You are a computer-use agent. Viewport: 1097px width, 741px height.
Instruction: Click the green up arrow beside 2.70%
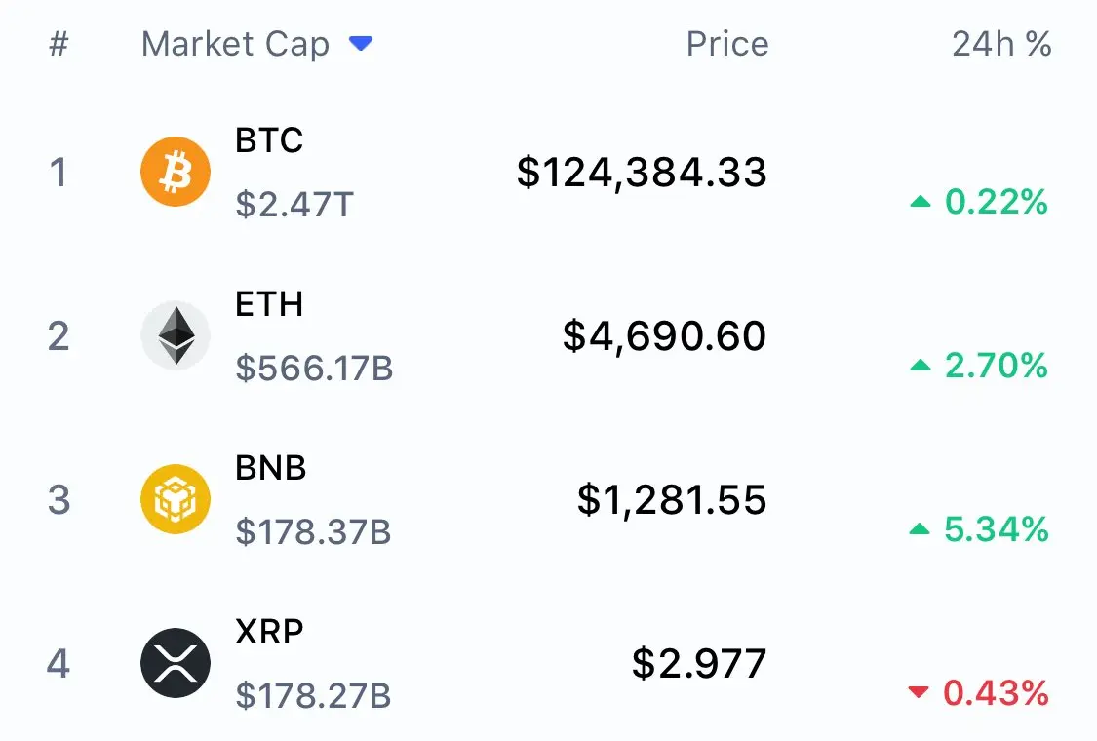tap(921, 366)
